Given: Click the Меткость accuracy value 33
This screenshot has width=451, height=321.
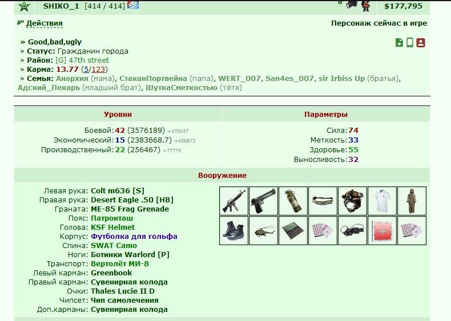Looking at the screenshot, I should click(353, 140).
